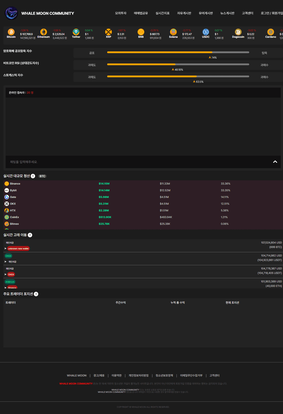Click the XRP coin icon
The width and height of the screenshot is (283, 414).
(108, 32)
